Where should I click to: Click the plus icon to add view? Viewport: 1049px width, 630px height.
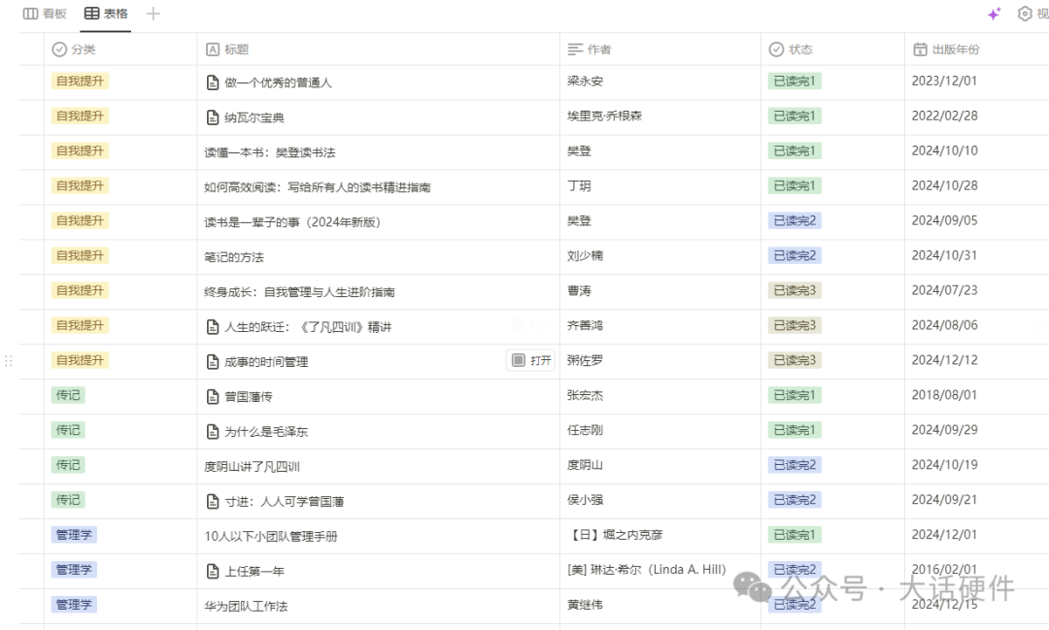152,14
